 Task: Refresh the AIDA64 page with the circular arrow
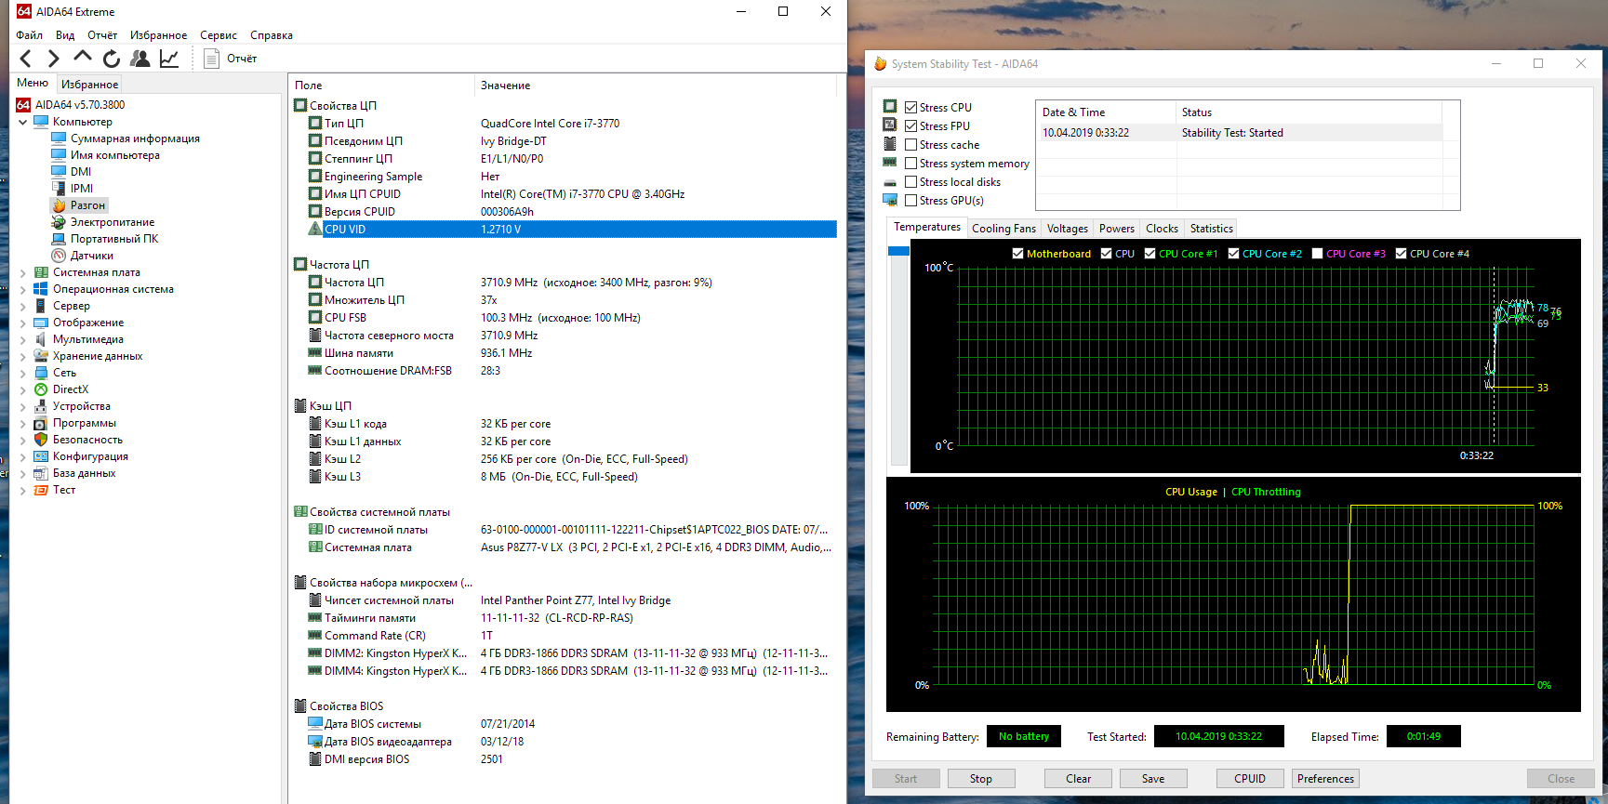(x=112, y=59)
